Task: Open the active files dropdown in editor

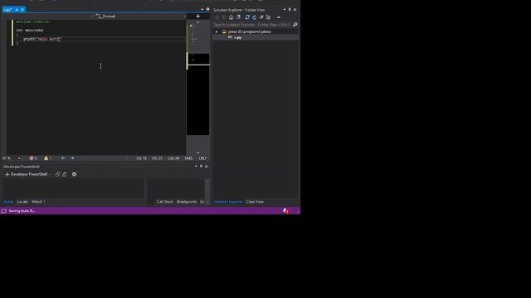Action: pos(202,9)
